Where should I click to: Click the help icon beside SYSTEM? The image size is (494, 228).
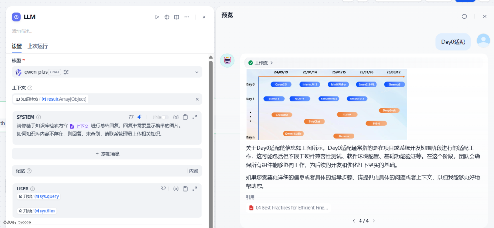tap(38, 117)
